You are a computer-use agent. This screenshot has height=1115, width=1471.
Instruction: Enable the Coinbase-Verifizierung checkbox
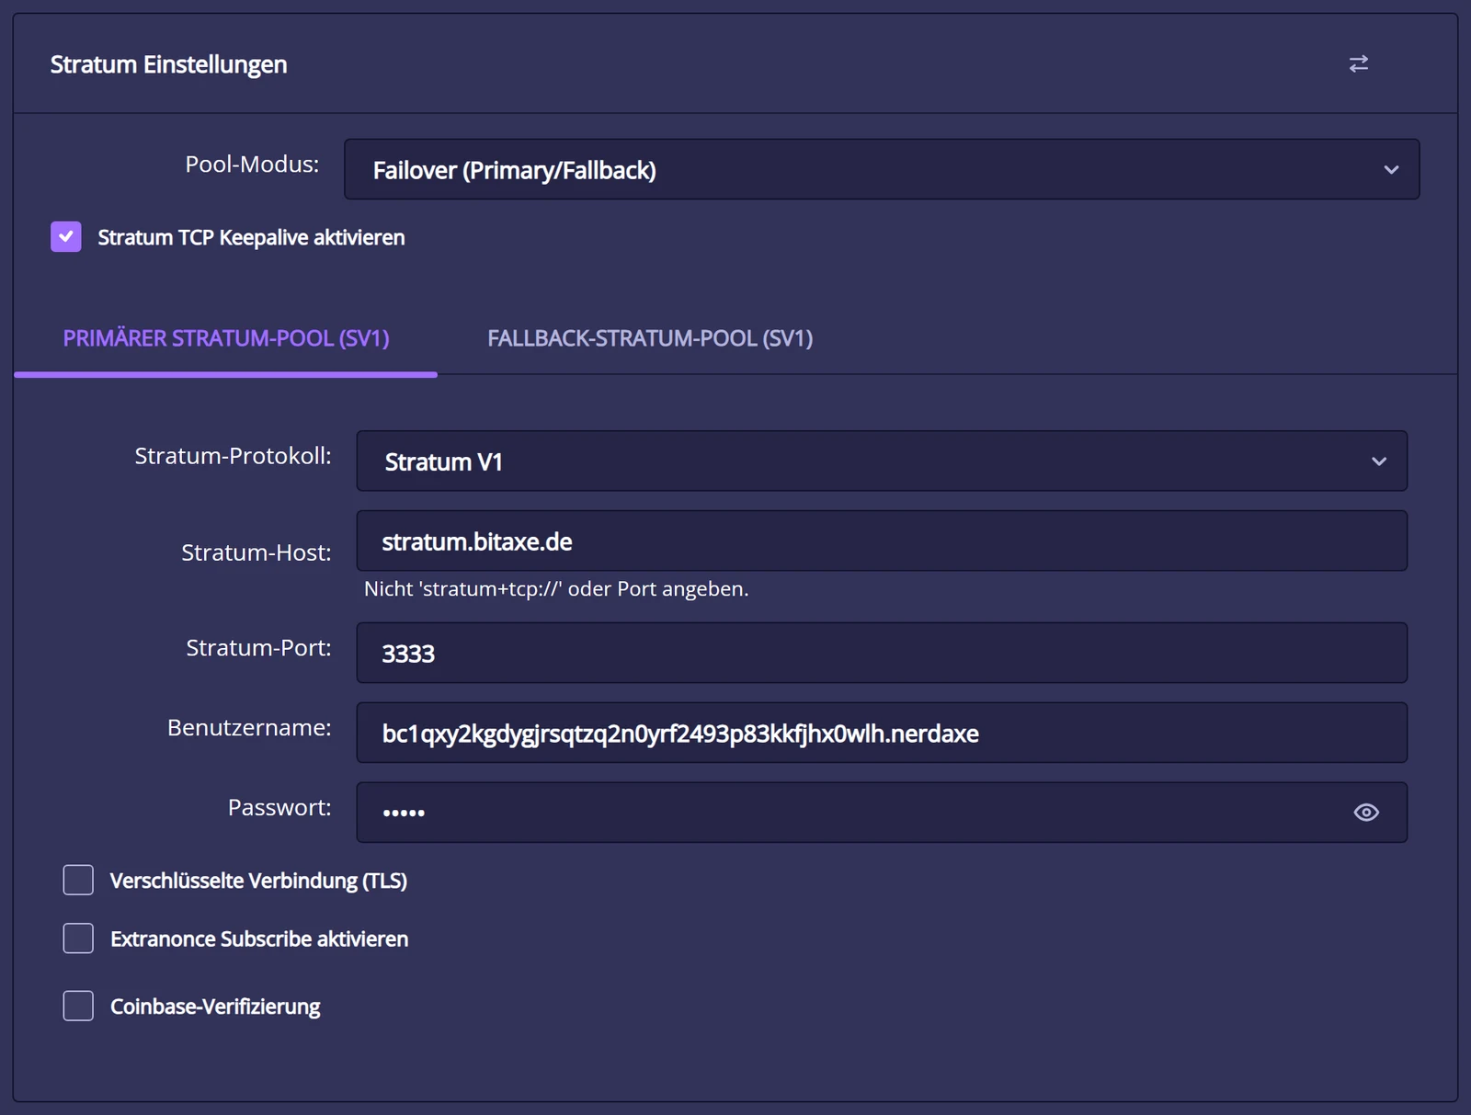click(78, 1006)
